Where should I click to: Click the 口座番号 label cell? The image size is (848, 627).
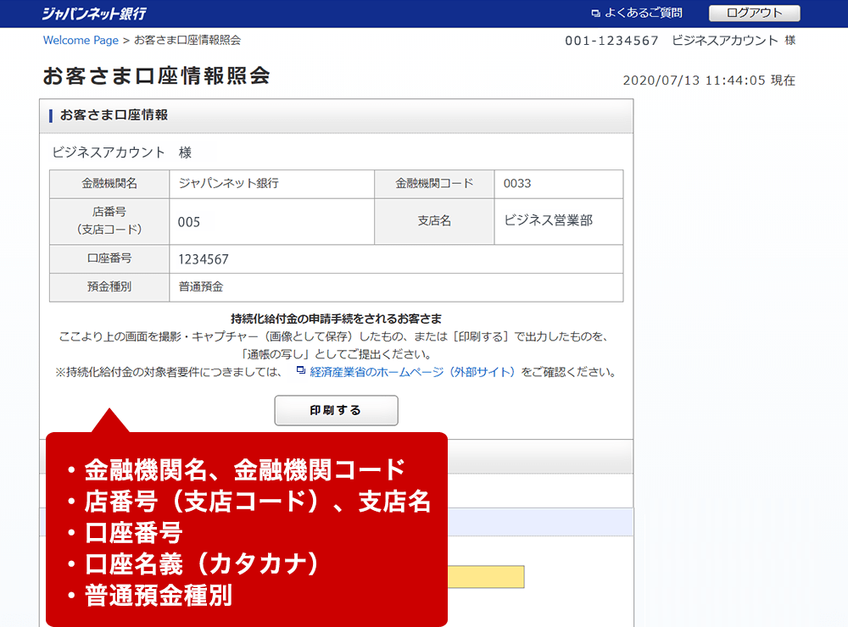point(109,259)
